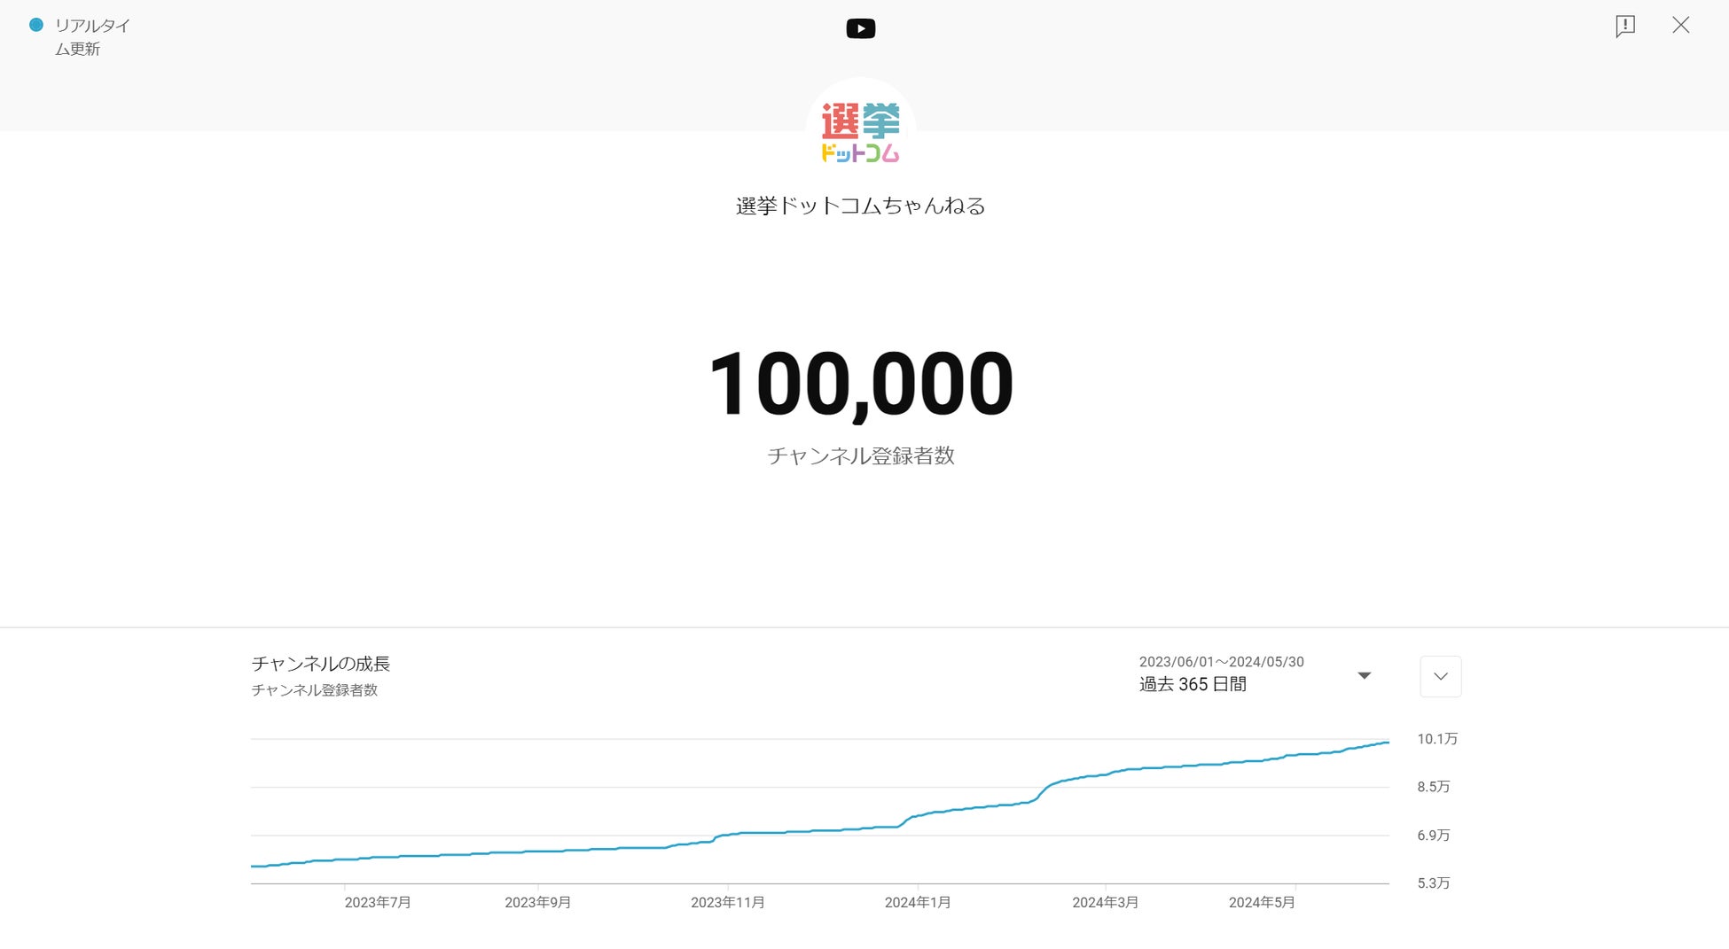The width and height of the screenshot is (1729, 949).
Task: Click the 10.1万 y-axis label
Action: coord(1436,739)
